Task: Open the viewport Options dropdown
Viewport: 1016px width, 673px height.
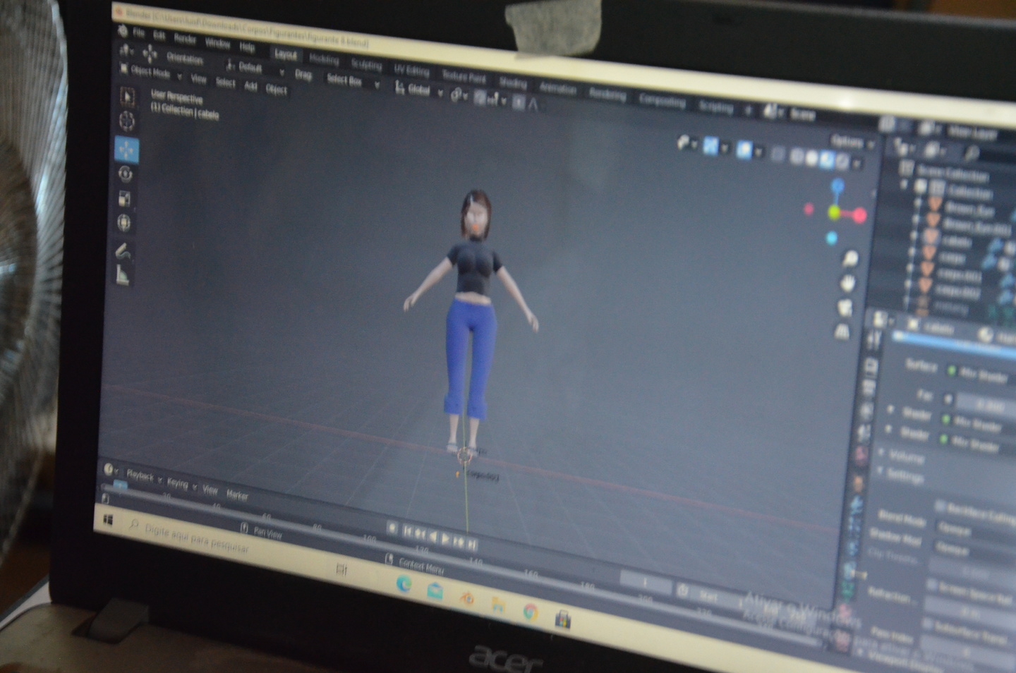Action: [852, 142]
